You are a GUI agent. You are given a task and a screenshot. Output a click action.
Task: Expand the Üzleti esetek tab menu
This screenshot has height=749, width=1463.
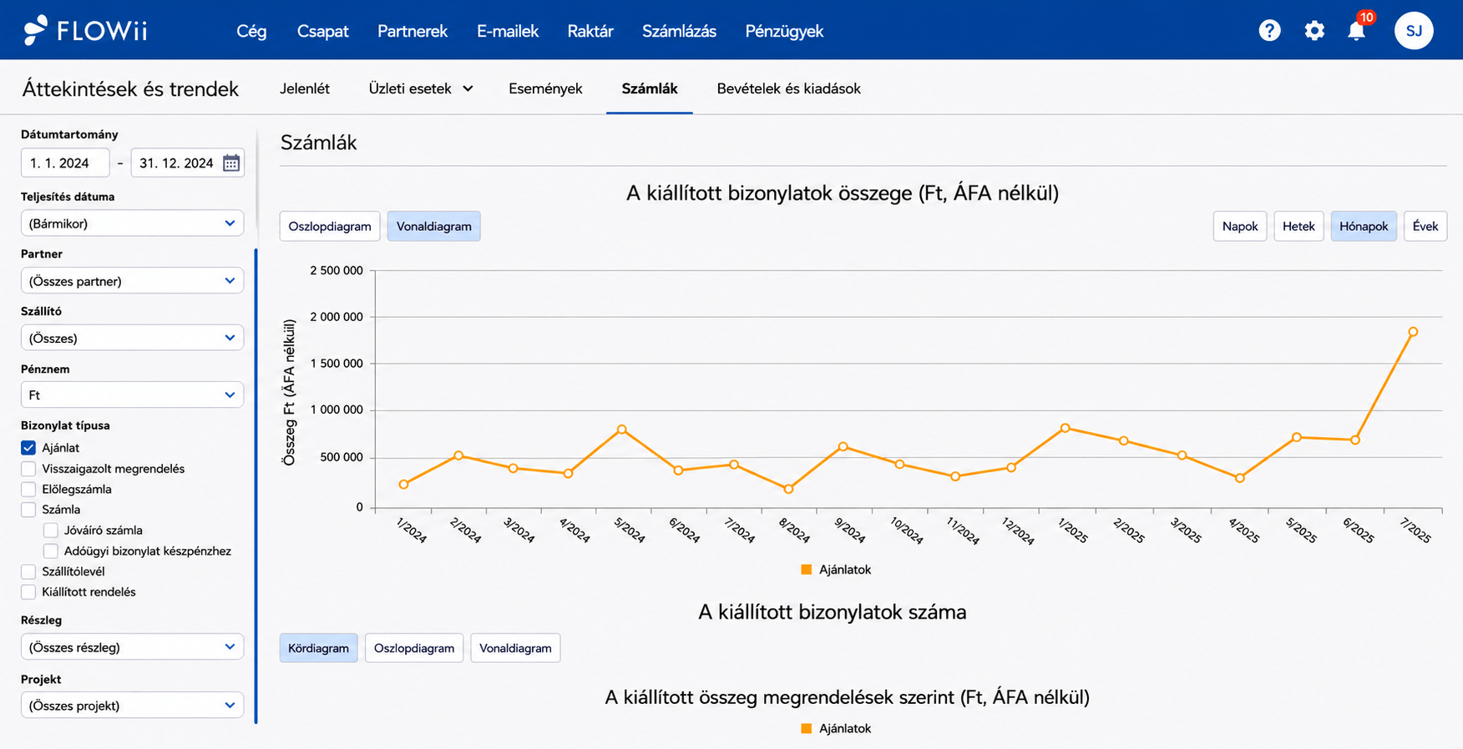click(x=421, y=88)
